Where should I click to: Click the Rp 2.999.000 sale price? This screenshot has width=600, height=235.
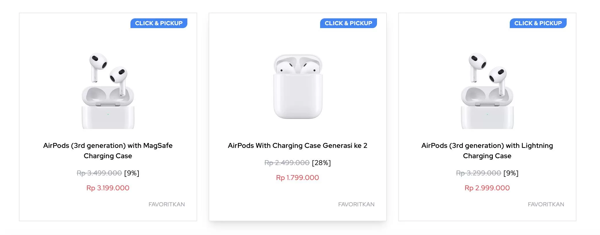coord(487,188)
